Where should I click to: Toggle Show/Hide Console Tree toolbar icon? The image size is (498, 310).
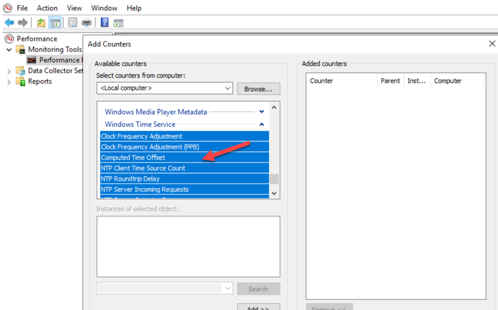click(55, 23)
